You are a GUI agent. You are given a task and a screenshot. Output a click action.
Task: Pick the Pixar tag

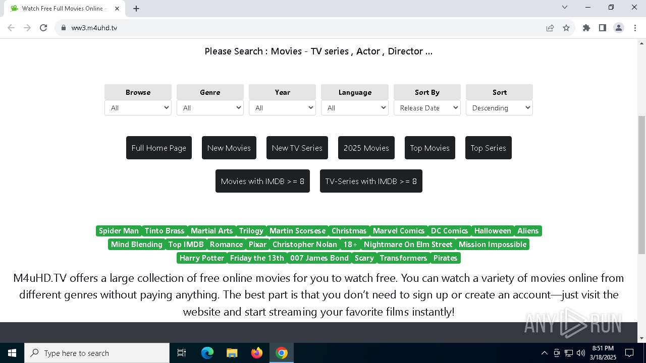(x=257, y=245)
